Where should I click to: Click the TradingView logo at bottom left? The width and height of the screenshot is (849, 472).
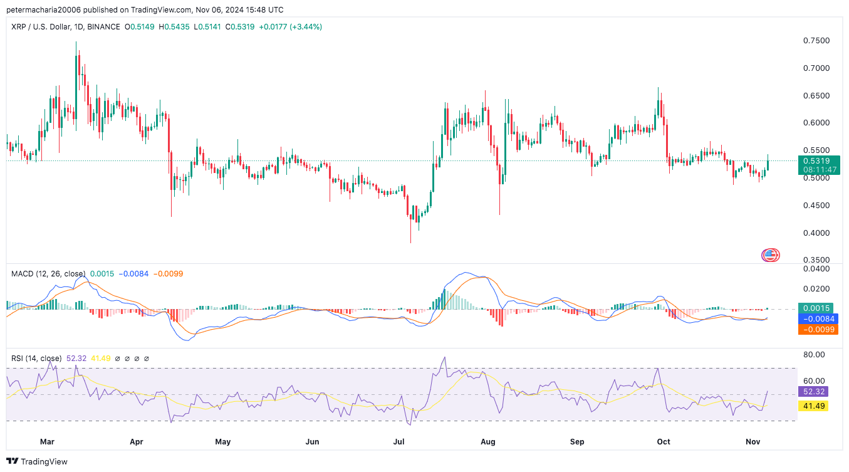(37, 461)
